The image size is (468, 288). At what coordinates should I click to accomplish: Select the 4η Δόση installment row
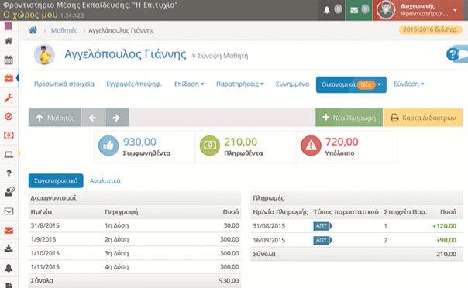tap(135, 267)
